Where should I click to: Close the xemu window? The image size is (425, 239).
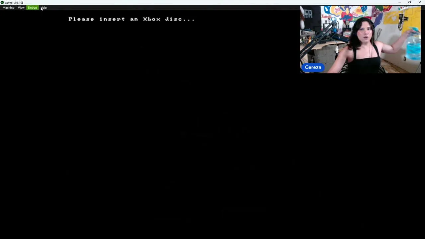(x=420, y=2)
